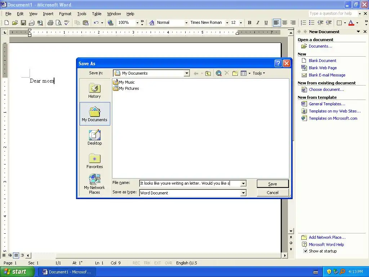Open the Font Color dropdown arrow
Viewport: 369px width, 277px height.
357,23
